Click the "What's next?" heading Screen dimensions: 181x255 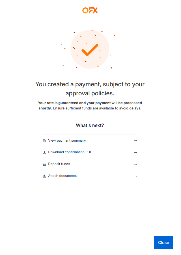click(90, 125)
